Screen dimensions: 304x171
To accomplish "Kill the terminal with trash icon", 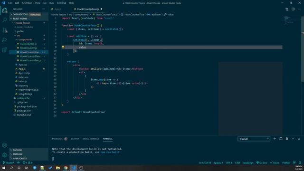I will (287, 139).
